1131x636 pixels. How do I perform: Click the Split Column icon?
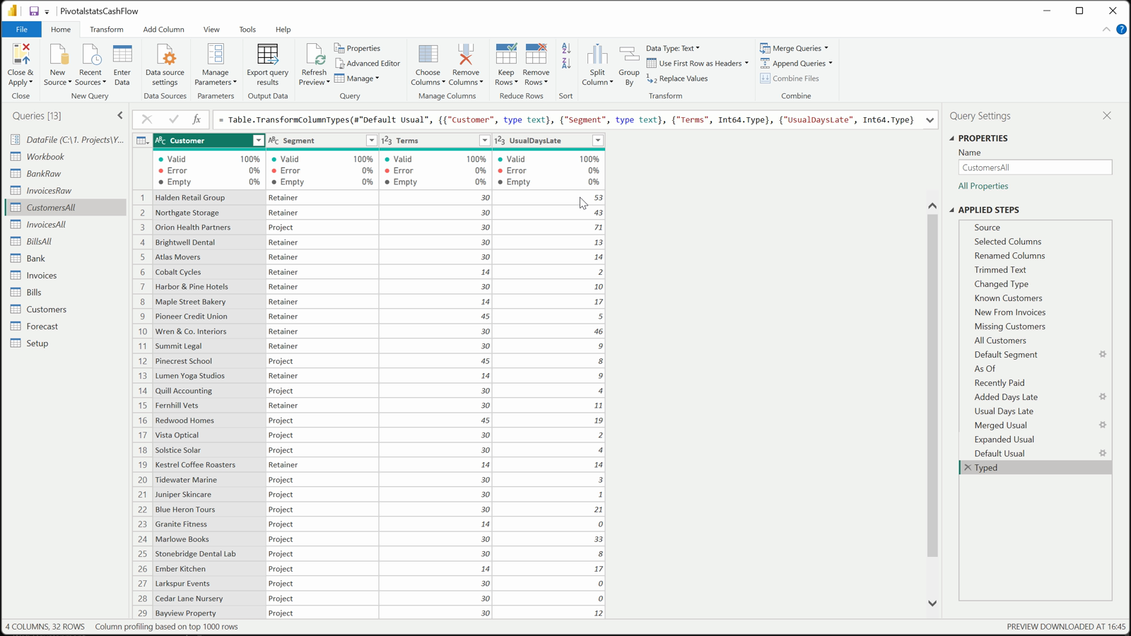(597, 54)
